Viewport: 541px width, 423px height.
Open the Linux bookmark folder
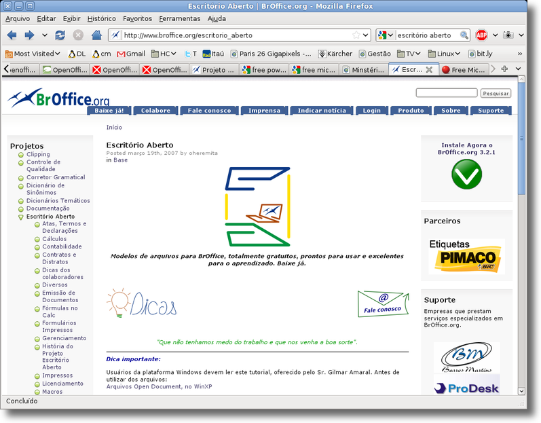445,54
